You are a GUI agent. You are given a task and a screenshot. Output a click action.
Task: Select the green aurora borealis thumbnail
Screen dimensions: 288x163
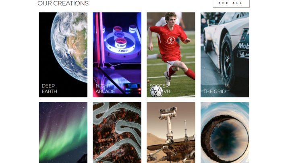point(63,132)
